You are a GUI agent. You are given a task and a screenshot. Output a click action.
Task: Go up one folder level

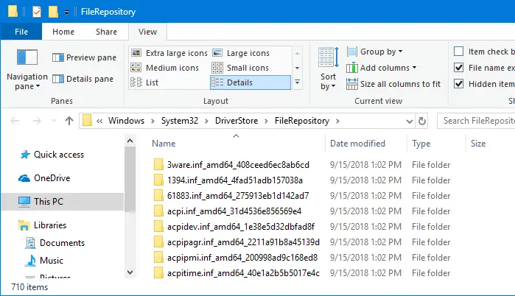tap(69, 121)
